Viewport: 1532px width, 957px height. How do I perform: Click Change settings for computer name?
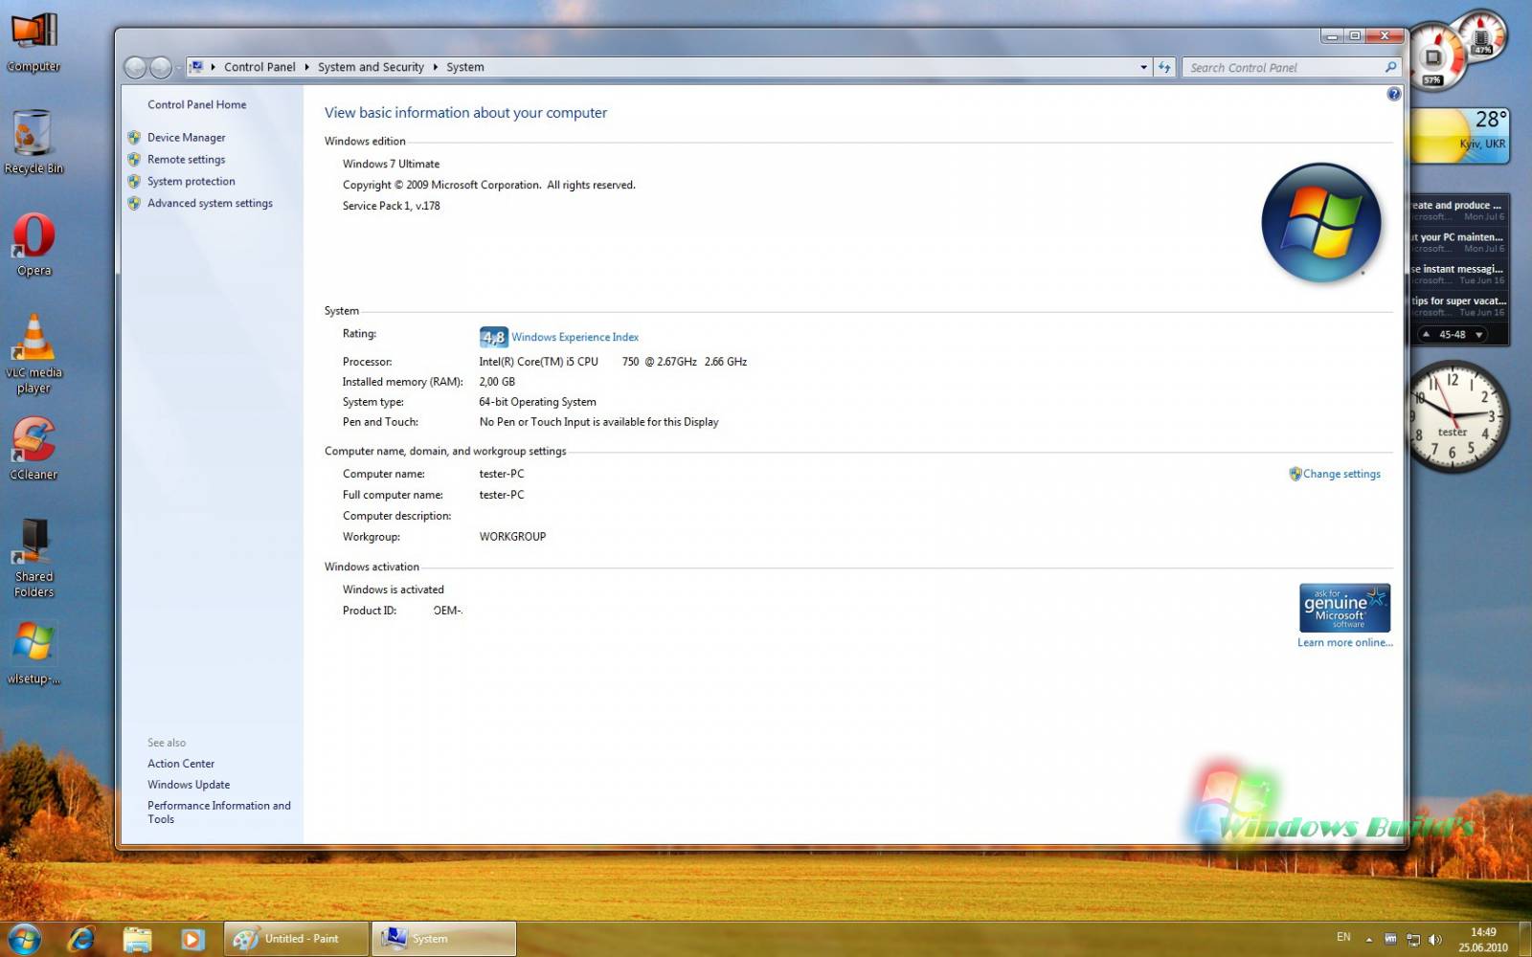1341,474
